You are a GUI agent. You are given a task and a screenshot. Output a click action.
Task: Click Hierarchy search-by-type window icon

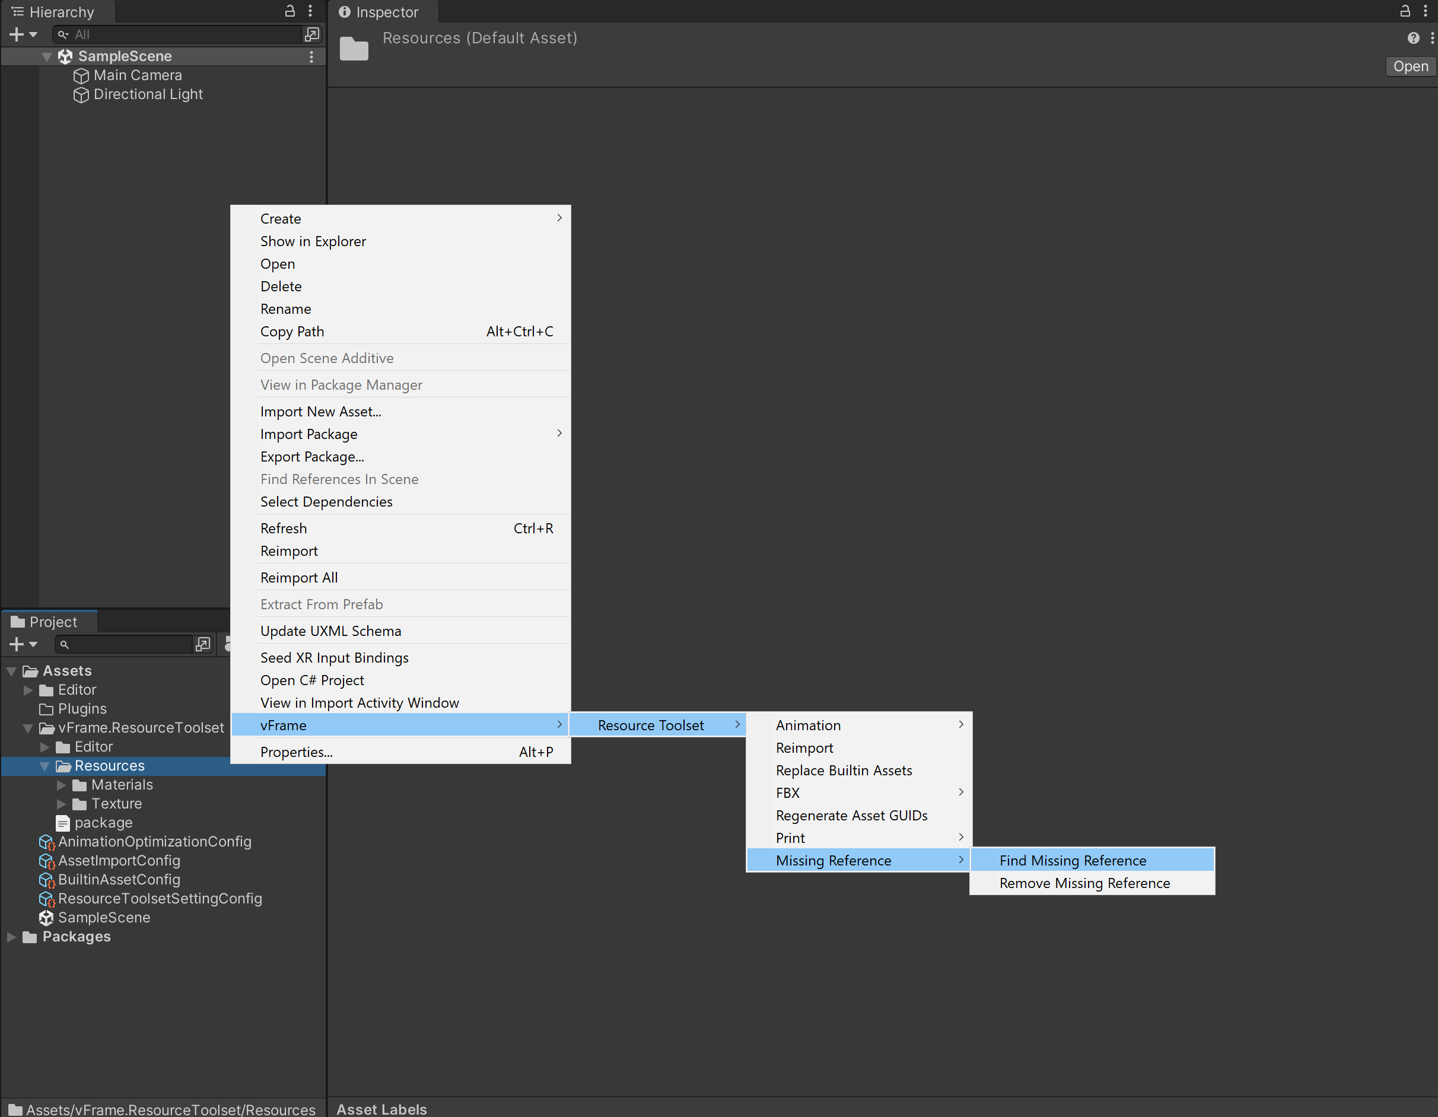point(311,34)
